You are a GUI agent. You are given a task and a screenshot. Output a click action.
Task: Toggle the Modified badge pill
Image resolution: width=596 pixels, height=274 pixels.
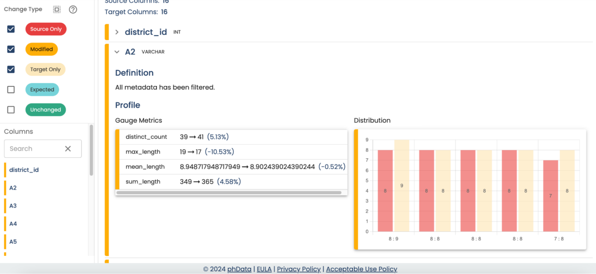click(x=41, y=49)
